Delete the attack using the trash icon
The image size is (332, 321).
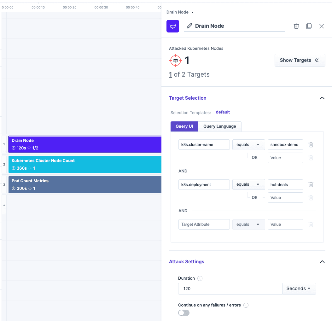296,26
